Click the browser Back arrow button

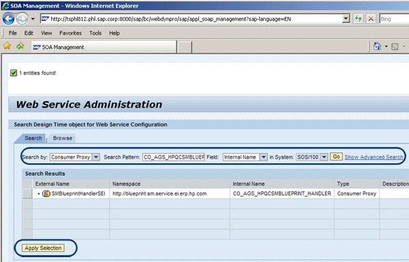8,19
